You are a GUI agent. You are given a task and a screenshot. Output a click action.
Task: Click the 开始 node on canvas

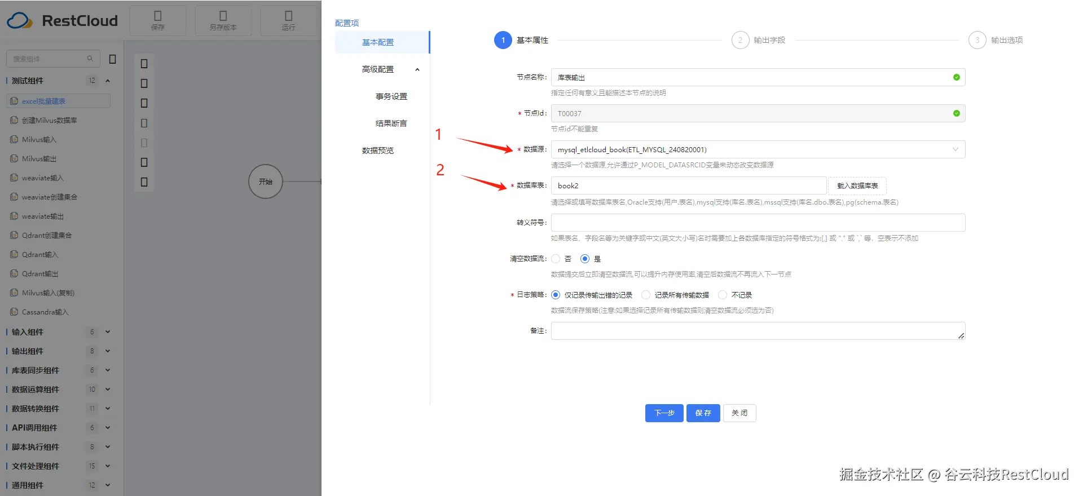tap(266, 181)
